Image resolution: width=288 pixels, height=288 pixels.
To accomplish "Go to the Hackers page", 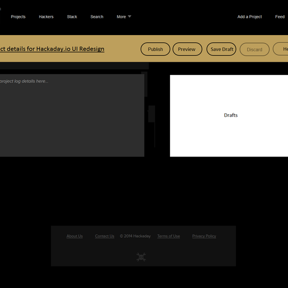I will 46,17.
